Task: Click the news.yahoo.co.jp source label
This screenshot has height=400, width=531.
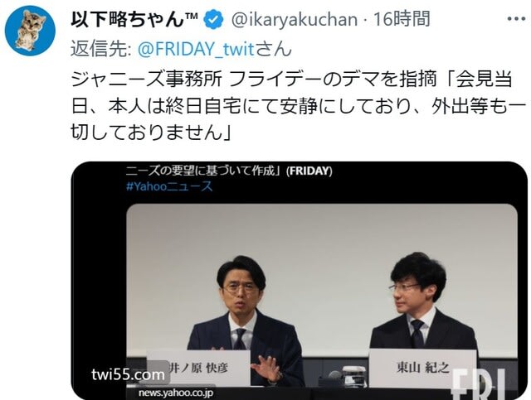Action: pyautogui.click(x=176, y=393)
